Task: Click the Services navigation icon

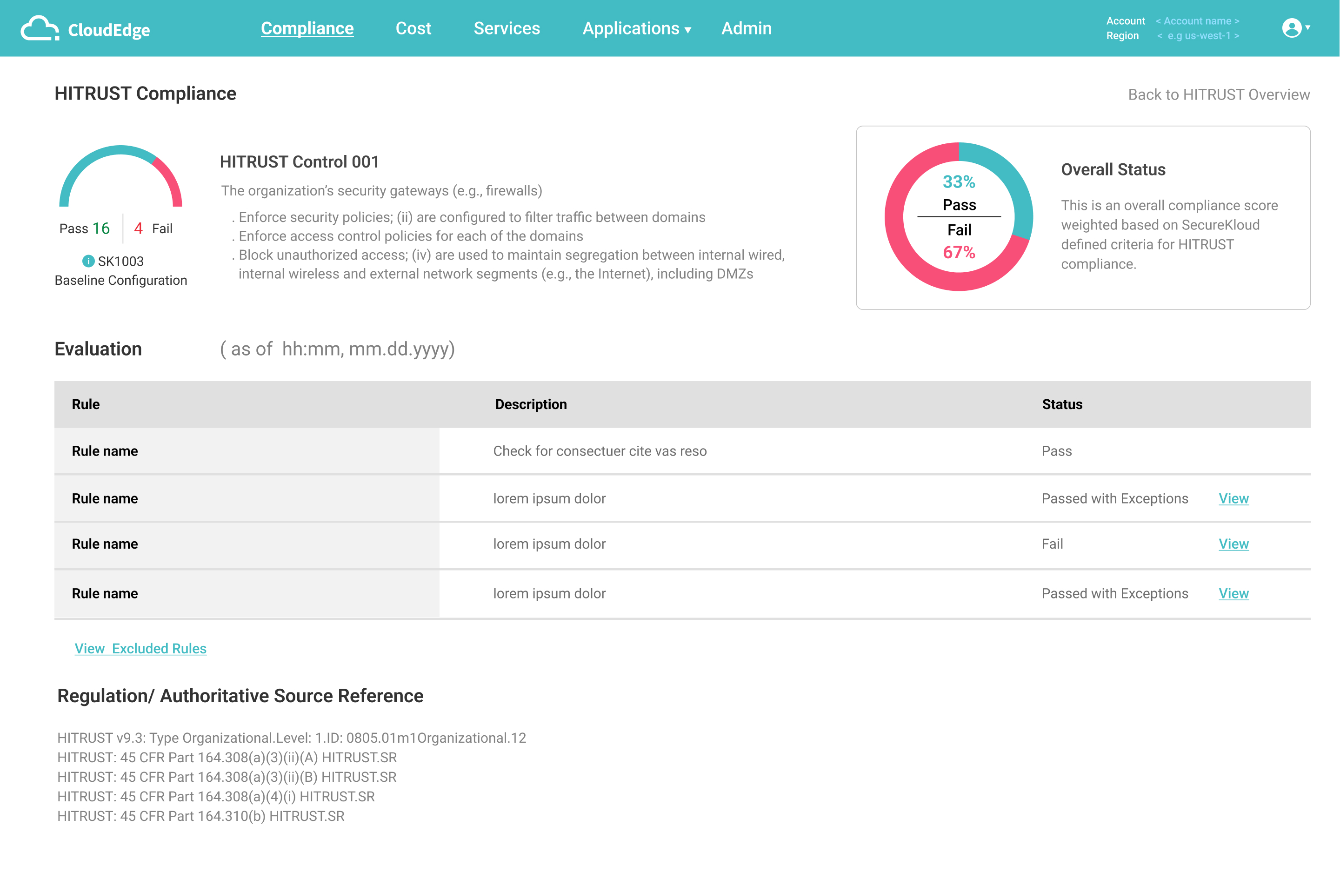Action: click(507, 28)
